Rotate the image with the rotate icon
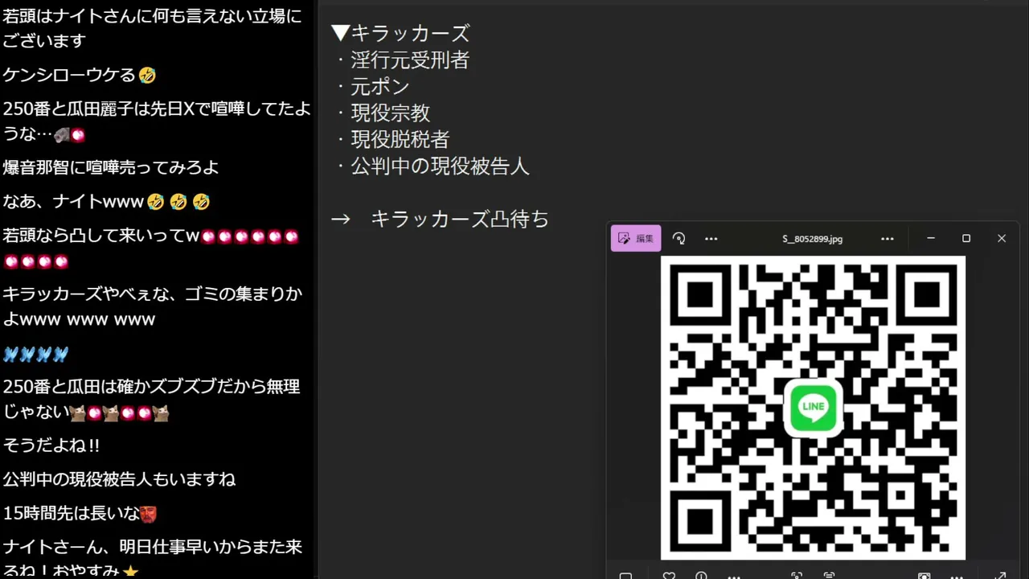 point(679,238)
